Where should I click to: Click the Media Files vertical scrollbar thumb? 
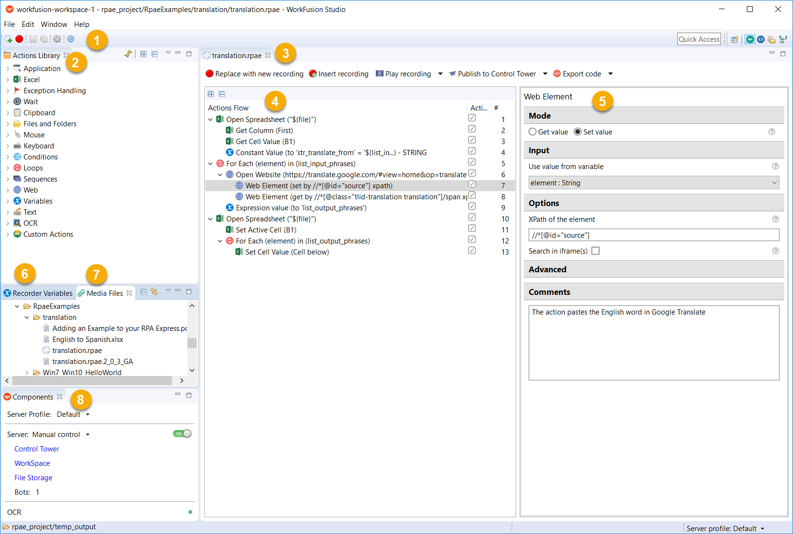click(192, 343)
